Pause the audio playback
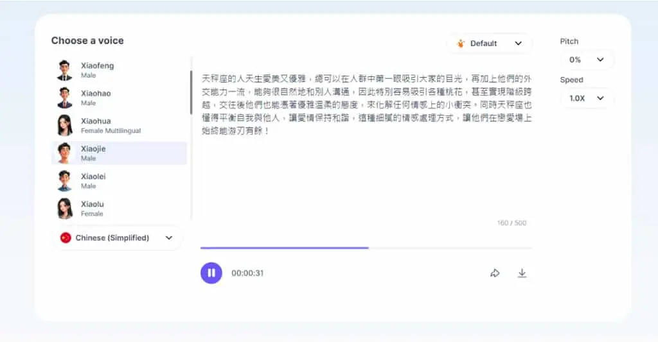 tap(211, 273)
